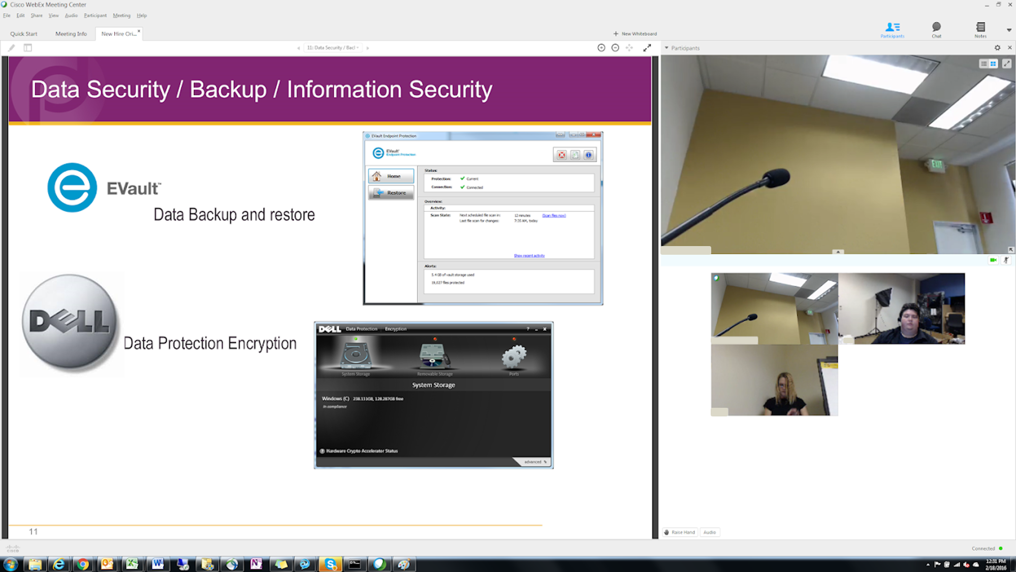
Task: Click the EVault screenshot image on the slide
Action: (x=483, y=219)
